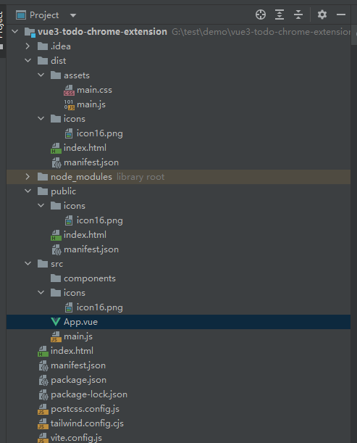357x443 pixels.
Task: Select the components folder name
Action: [90, 278]
